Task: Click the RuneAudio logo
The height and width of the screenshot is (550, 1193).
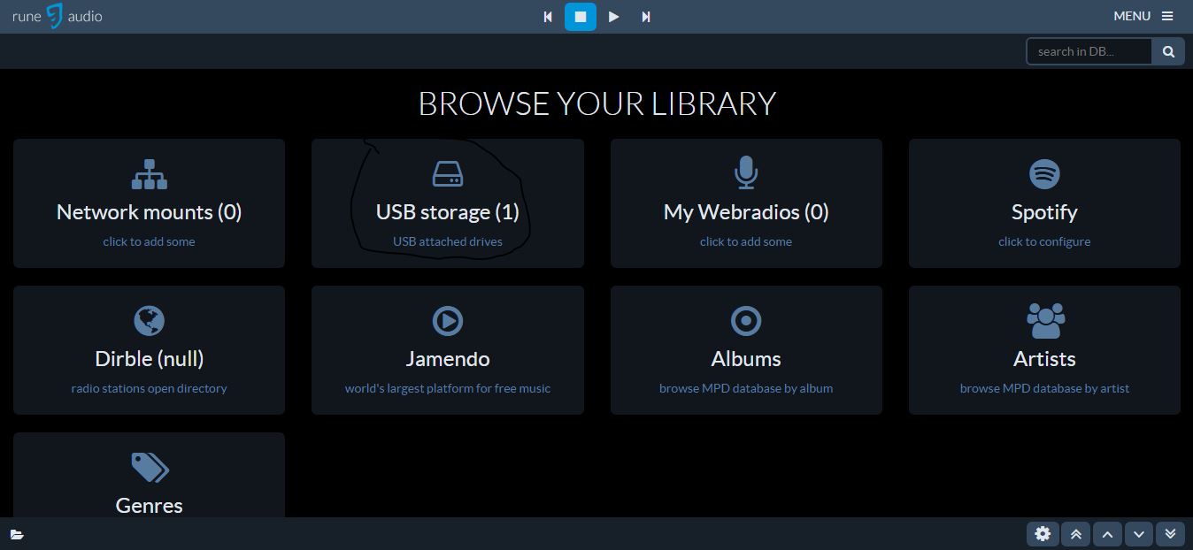Action: tap(58, 16)
